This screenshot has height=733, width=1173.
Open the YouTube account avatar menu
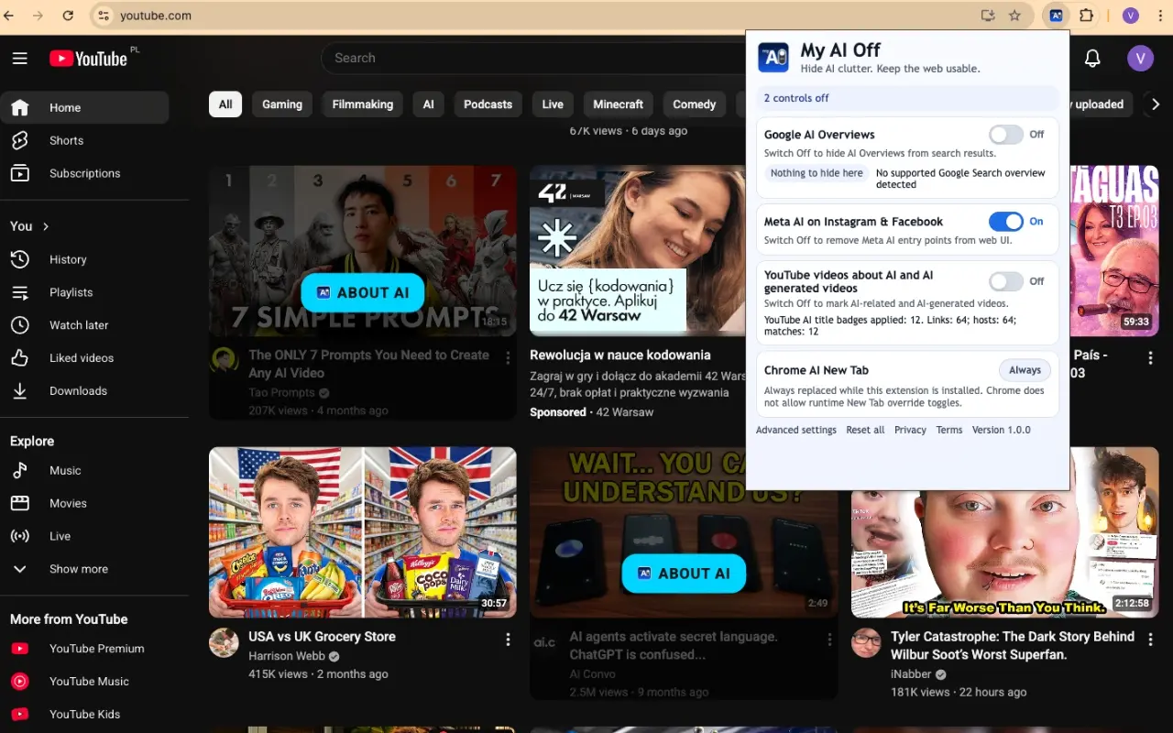pos(1140,59)
